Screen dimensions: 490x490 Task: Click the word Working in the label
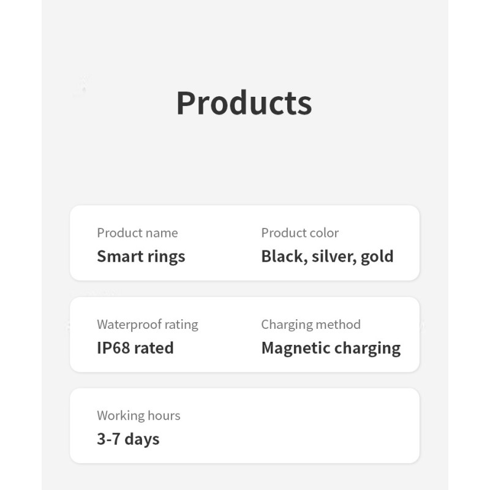(119, 415)
